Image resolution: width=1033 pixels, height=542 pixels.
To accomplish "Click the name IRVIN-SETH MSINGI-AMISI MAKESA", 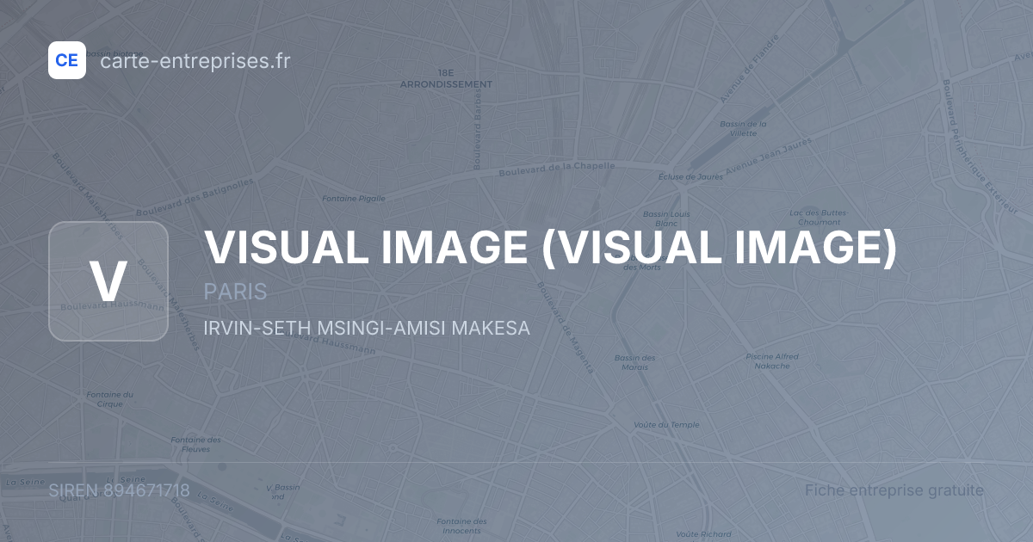I will pyautogui.click(x=367, y=329).
